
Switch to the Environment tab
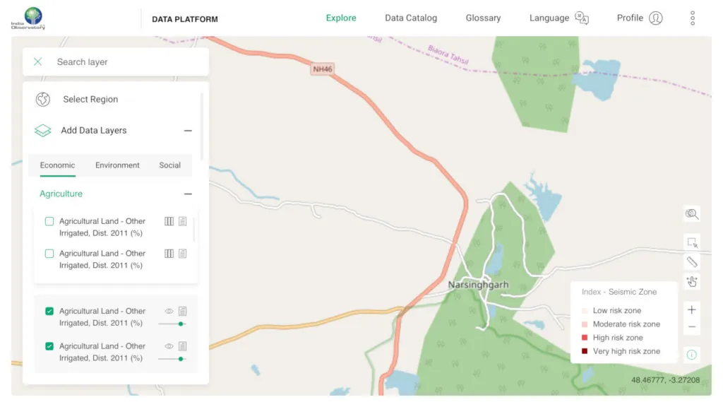point(117,165)
